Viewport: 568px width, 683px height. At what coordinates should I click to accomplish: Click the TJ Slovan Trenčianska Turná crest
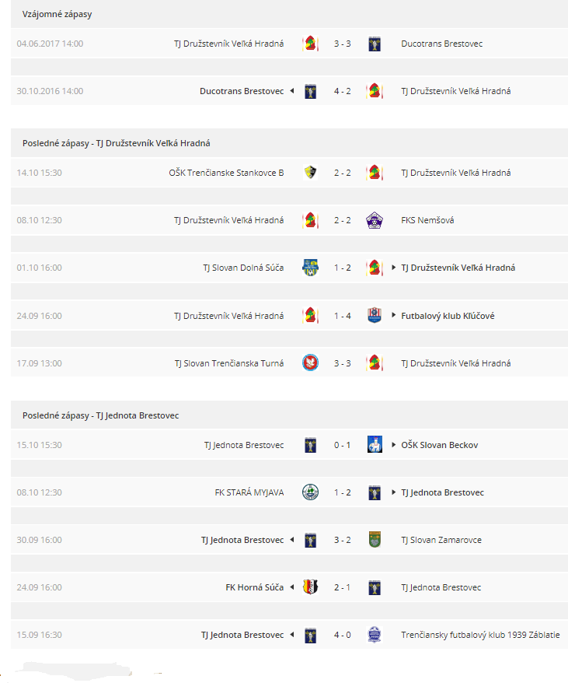[310, 363]
